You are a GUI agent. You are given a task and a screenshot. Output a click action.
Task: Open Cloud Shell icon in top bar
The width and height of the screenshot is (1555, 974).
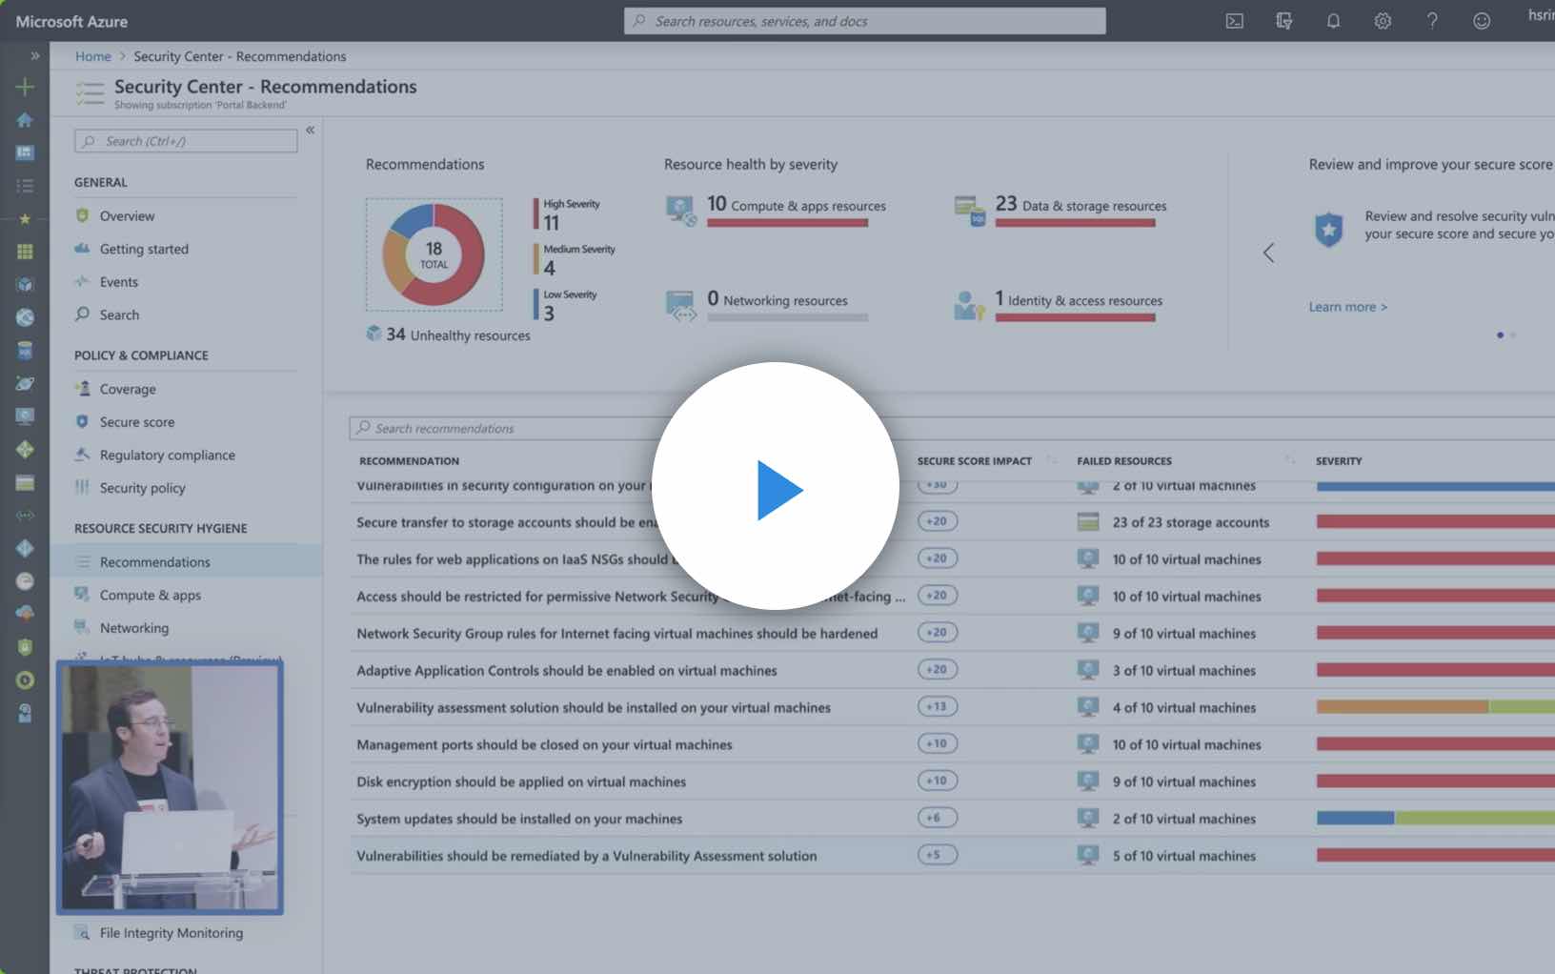click(x=1234, y=21)
